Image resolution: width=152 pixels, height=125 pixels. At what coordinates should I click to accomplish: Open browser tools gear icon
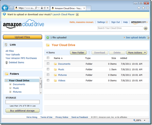point(147,8)
